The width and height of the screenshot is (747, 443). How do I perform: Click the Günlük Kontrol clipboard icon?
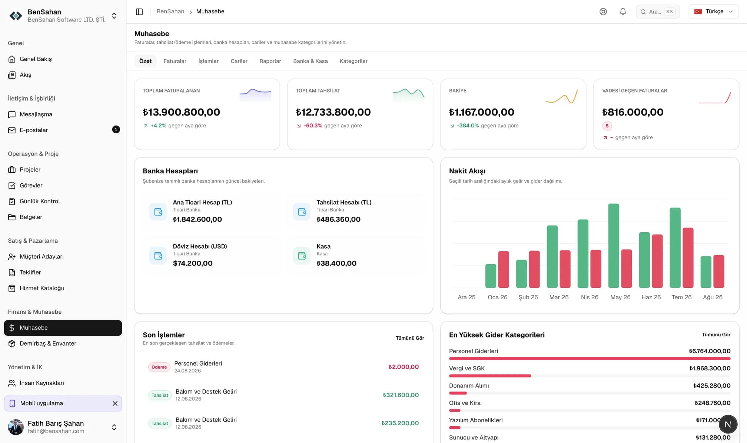(x=12, y=201)
